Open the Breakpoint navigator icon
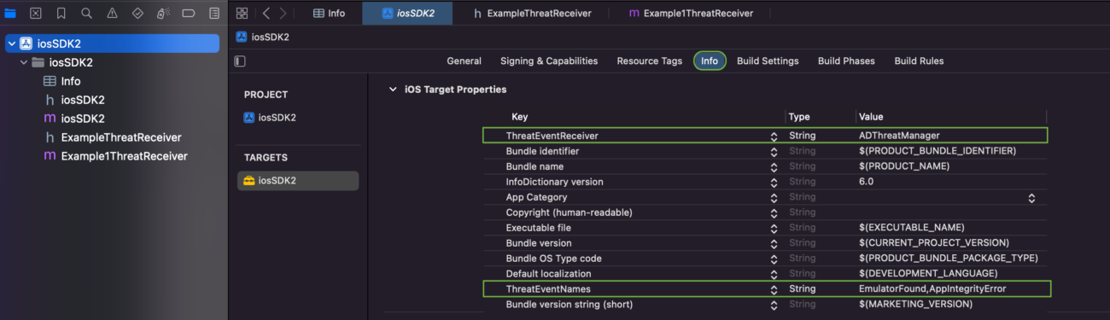This screenshot has width=1110, height=320. (x=189, y=14)
